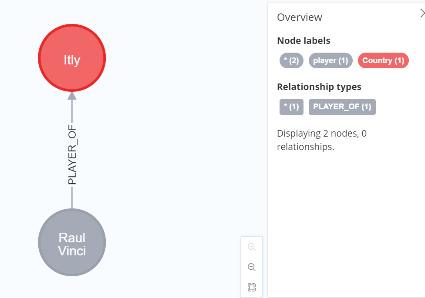Fit the graph to screen
The image size is (425, 298).
pyautogui.click(x=252, y=287)
